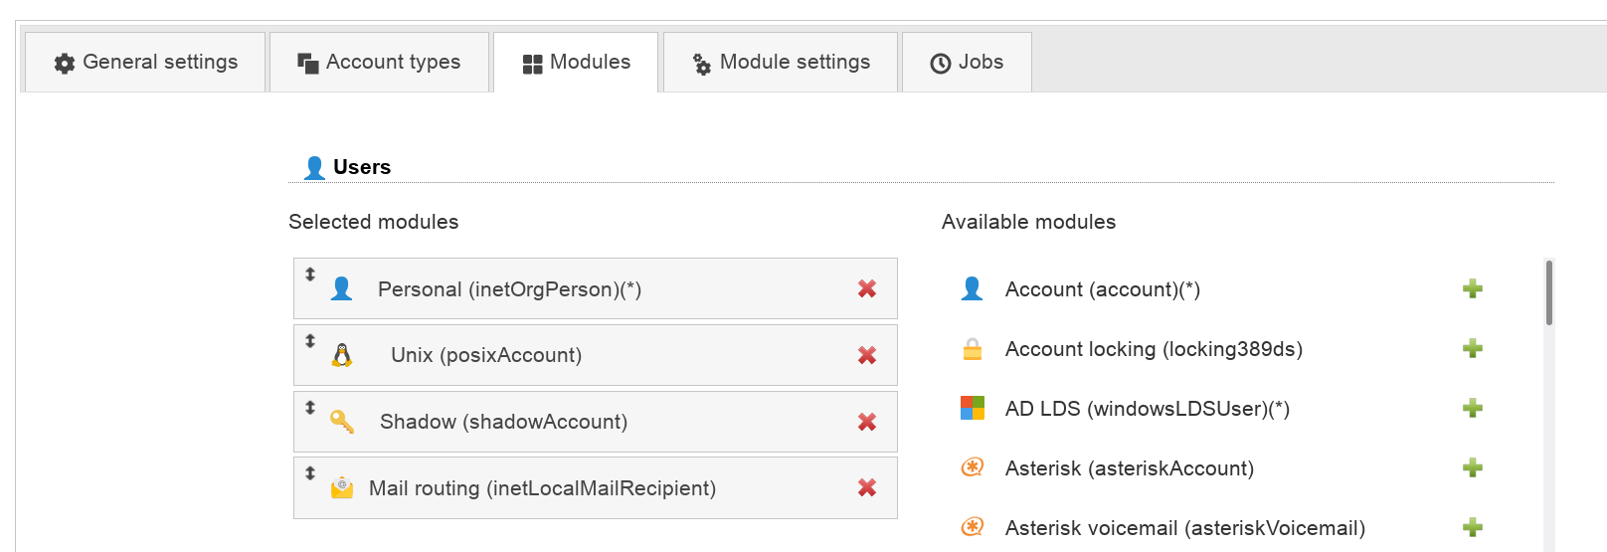This screenshot has width=1607, height=552.
Task: Remove the Shadow (shadowAccount) module
Action: click(x=867, y=422)
